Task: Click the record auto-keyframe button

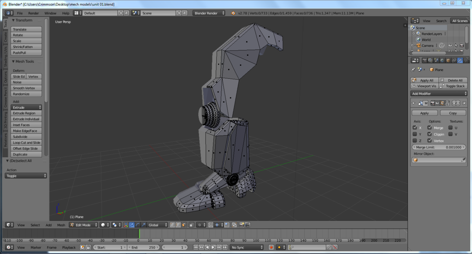Action: point(271,248)
